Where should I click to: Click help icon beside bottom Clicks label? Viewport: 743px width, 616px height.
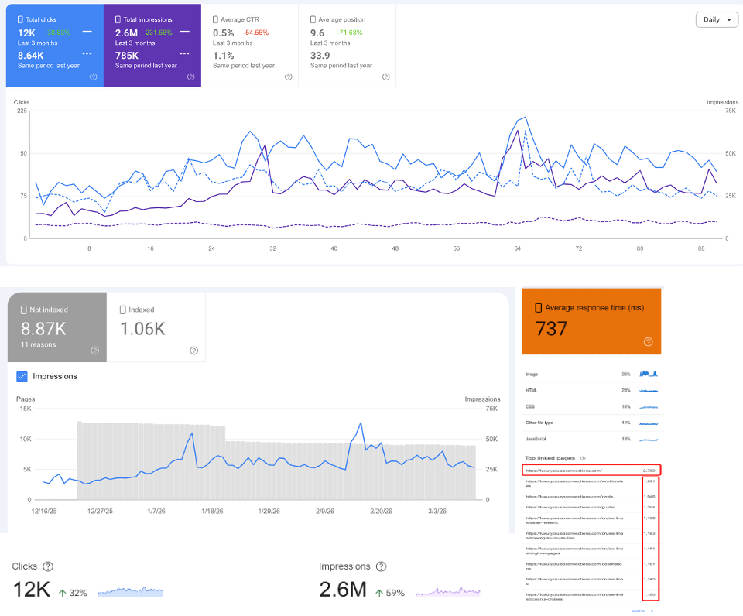(x=48, y=566)
